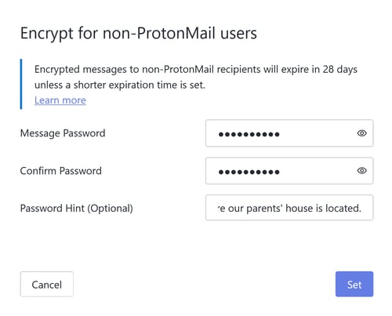Click the masked dots in Message Password

(249, 134)
